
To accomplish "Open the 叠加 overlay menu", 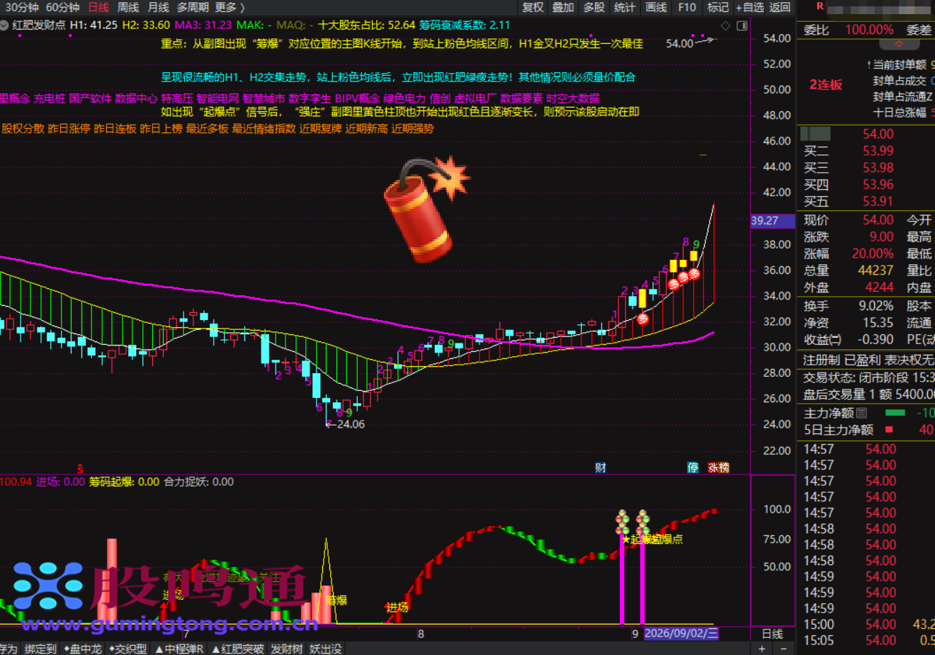I will click(x=563, y=7).
